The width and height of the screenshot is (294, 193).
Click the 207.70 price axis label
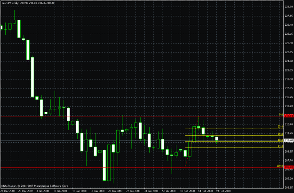click(289, 161)
